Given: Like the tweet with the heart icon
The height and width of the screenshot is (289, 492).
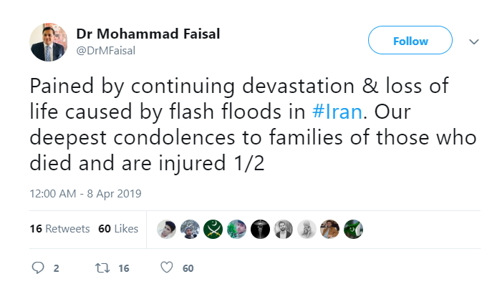Looking at the screenshot, I should tap(166, 268).
